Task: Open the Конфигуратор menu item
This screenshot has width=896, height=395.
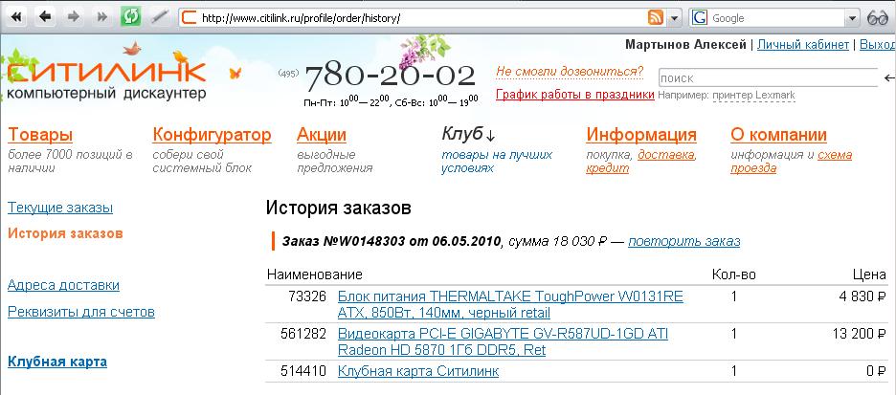Action: (212, 135)
